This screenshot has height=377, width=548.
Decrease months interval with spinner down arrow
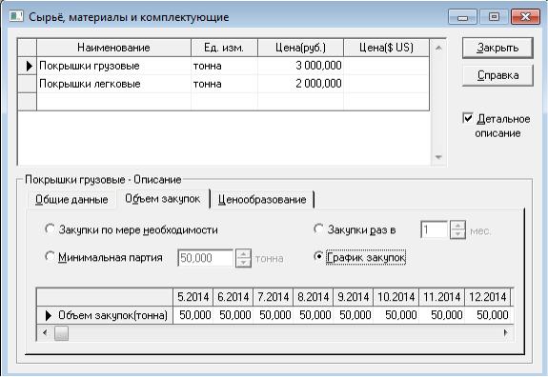click(x=457, y=234)
